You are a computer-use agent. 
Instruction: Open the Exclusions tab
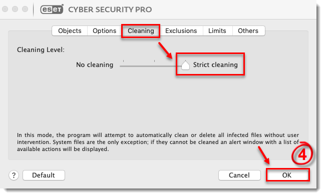pos(181,30)
